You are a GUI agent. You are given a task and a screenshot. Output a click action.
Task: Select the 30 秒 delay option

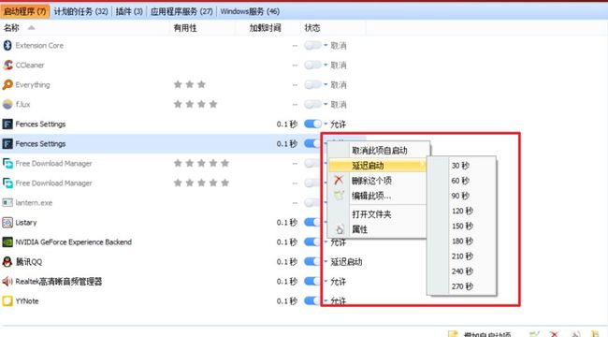point(461,166)
